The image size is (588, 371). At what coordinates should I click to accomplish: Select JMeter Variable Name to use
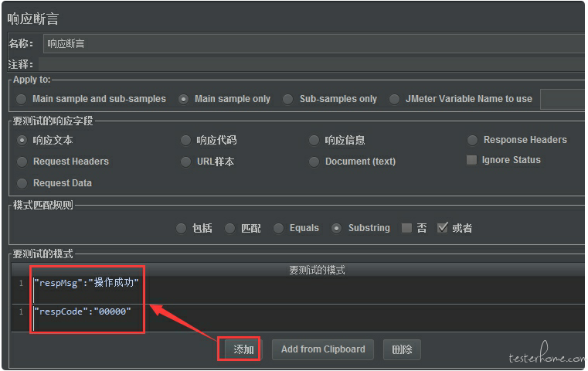click(394, 99)
